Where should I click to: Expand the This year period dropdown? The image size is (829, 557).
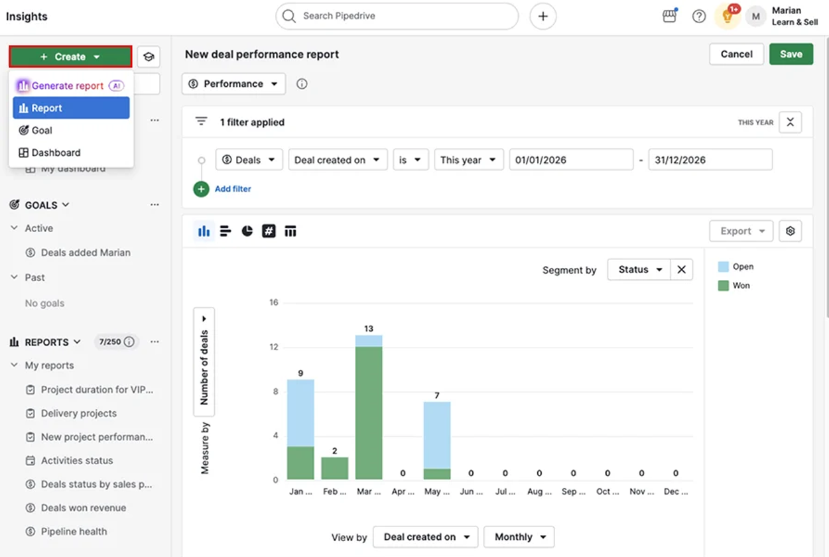(x=469, y=160)
